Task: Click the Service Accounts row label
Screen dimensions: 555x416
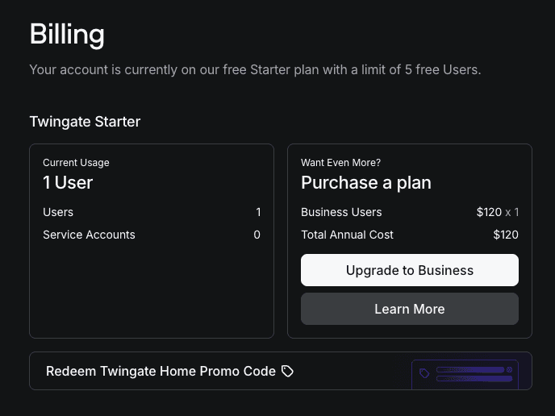Action: [89, 235]
